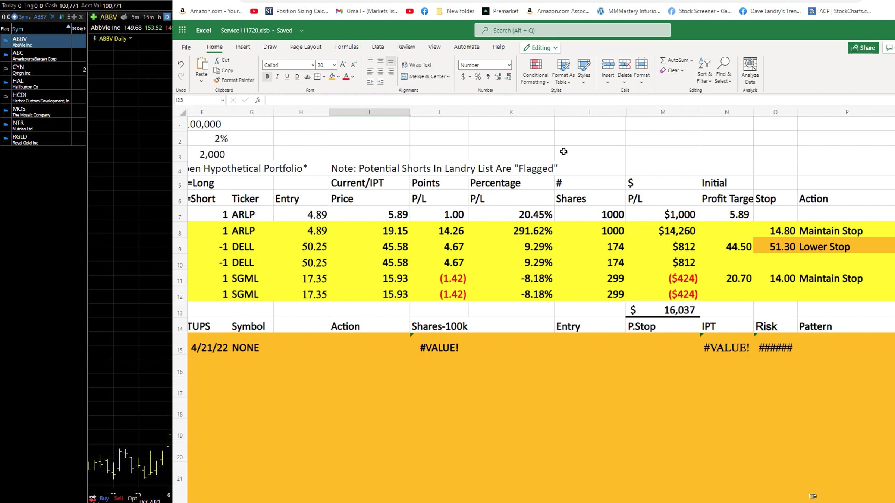The width and height of the screenshot is (895, 503).
Task: Apply the percent style format
Action: 477,76
